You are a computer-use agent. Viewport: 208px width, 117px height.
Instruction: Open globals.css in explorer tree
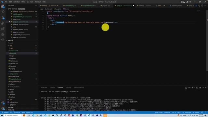click(x=14, y=64)
